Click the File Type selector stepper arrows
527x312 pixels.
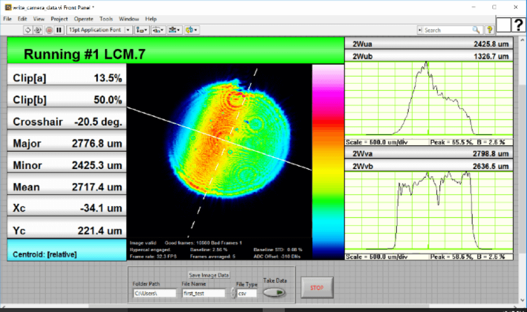click(x=234, y=293)
